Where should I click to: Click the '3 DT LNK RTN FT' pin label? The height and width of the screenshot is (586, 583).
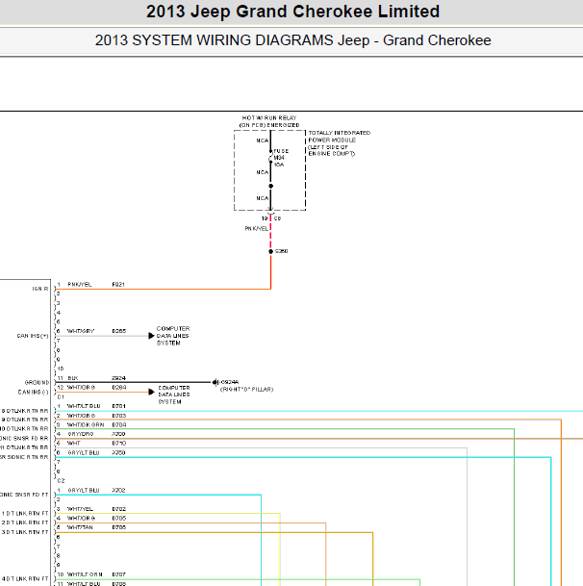pyautogui.click(x=25, y=532)
